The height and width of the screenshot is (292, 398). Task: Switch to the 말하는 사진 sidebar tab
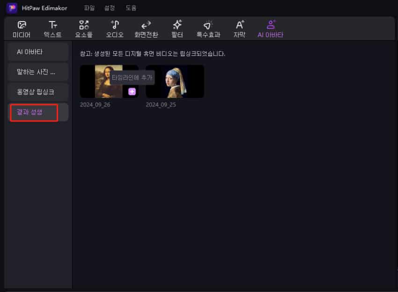click(x=38, y=72)
